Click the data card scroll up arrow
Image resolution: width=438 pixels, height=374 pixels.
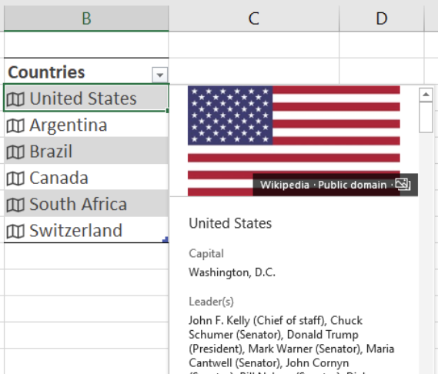point(426,95)
